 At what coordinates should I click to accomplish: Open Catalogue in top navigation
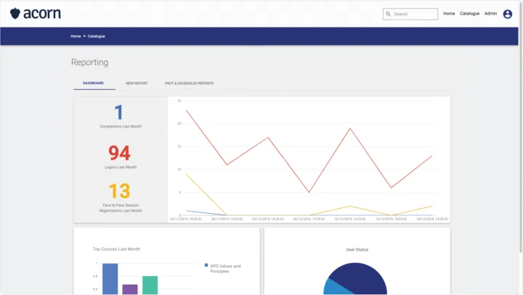point(469,14)
